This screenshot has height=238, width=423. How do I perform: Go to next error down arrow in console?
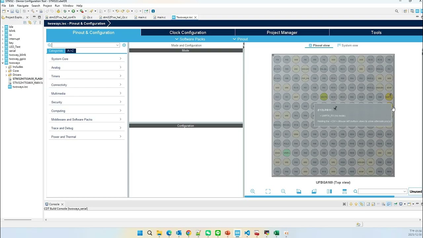[351, 204]
